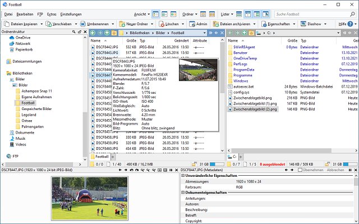Sort left pane by Größe column
The height and width of the screenshot is (224, 359).
point(131,40)
